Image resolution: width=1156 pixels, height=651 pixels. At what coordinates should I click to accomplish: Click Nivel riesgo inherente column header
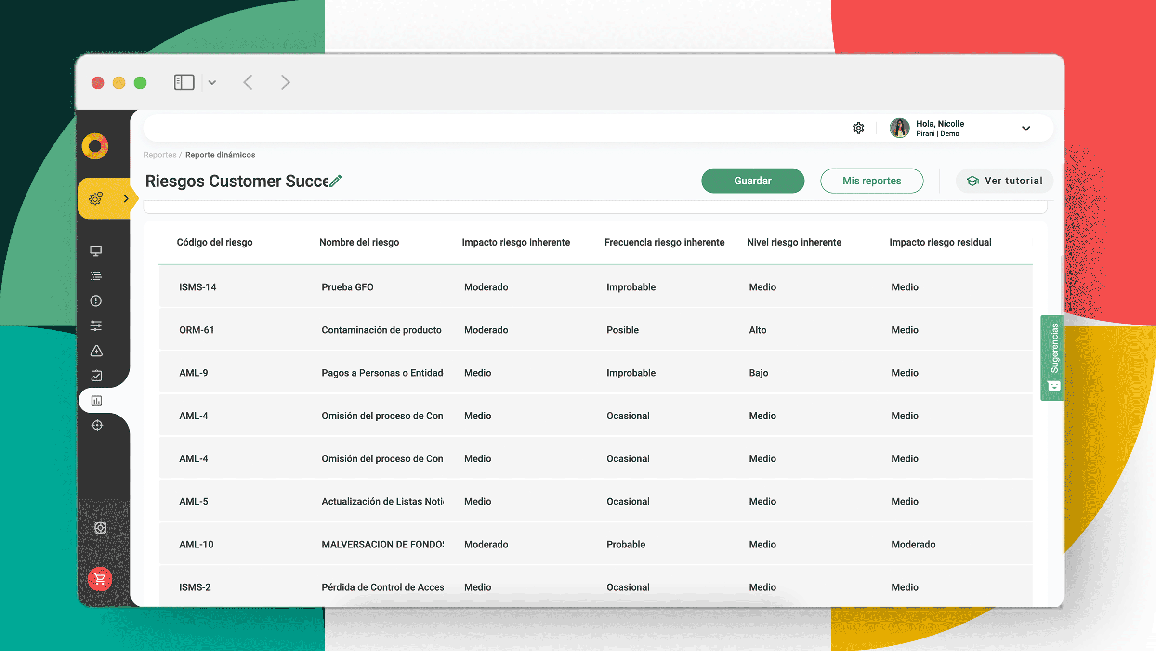tap(794, 242)
